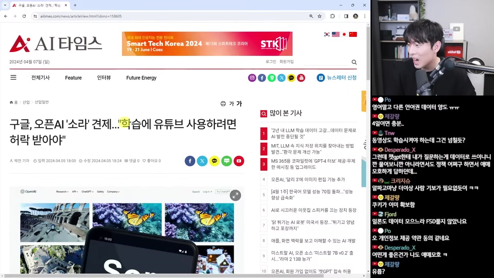
Task: Click the 산업 breadcrumb
Action: pyautogui.click(x=26, y=102)
